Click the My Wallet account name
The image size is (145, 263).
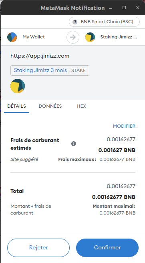coord(34,37)
